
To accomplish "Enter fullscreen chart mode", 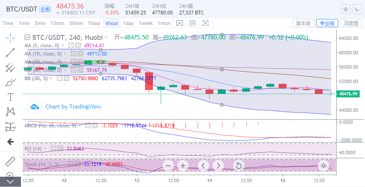I will pos(206,23).
